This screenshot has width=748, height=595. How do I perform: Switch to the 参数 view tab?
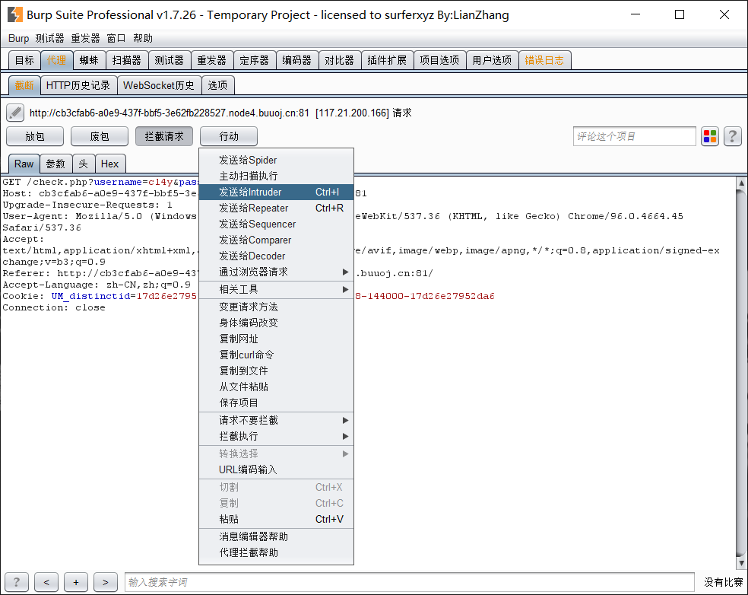click(55, 164)
